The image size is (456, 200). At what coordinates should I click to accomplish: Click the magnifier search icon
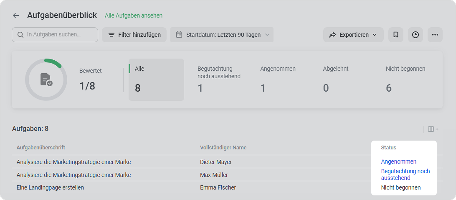[x=20, y=35]
